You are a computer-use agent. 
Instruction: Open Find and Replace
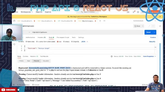click(x=23, y=85)
